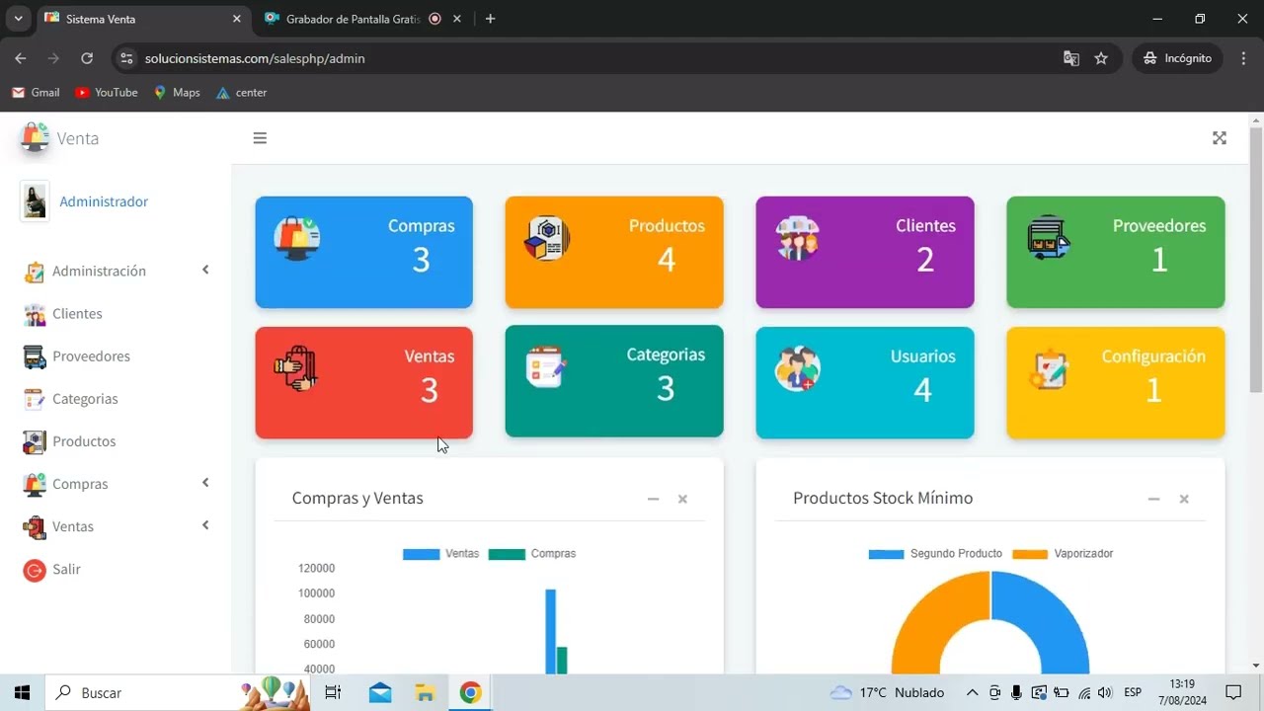Click the Incógnito profile button

pyautogui.click(x=1177, y=58)
